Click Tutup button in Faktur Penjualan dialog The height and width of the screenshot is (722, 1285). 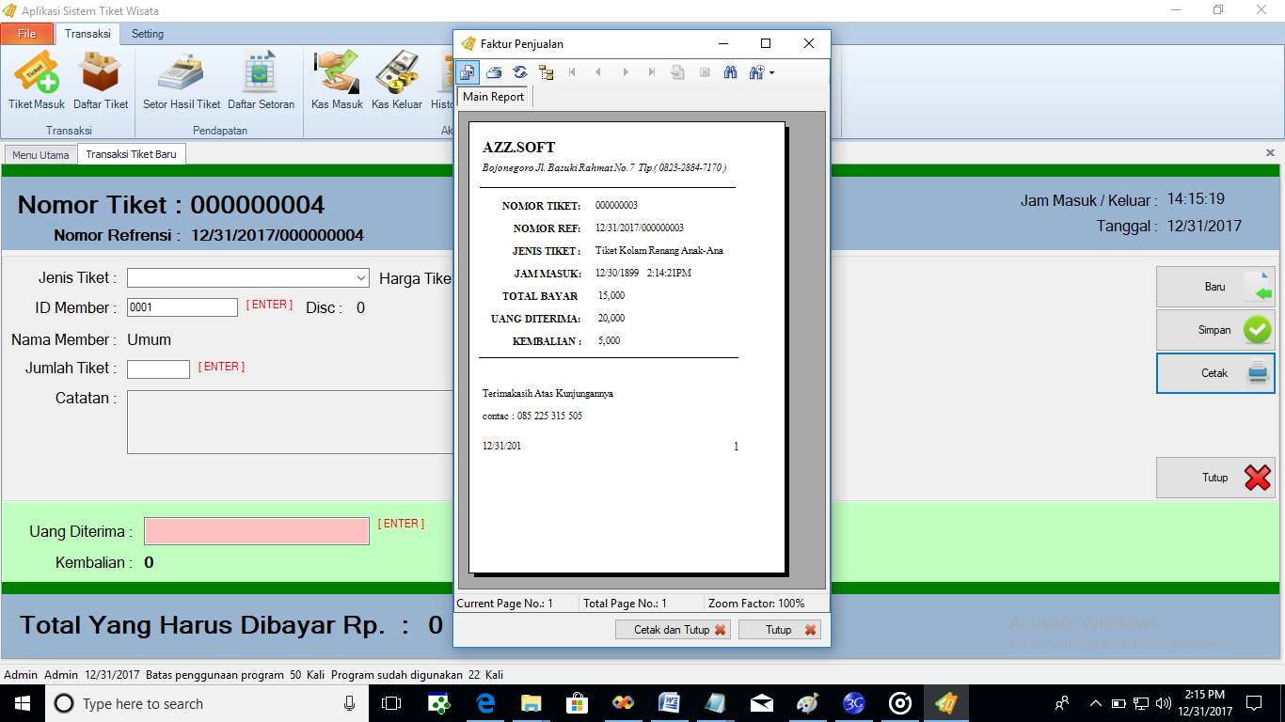[780, 630]
